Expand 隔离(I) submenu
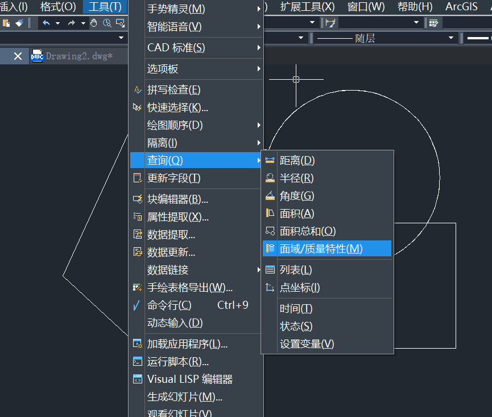Image resolution: width=492 pixels, height=417 pixels. click(197, 142)
